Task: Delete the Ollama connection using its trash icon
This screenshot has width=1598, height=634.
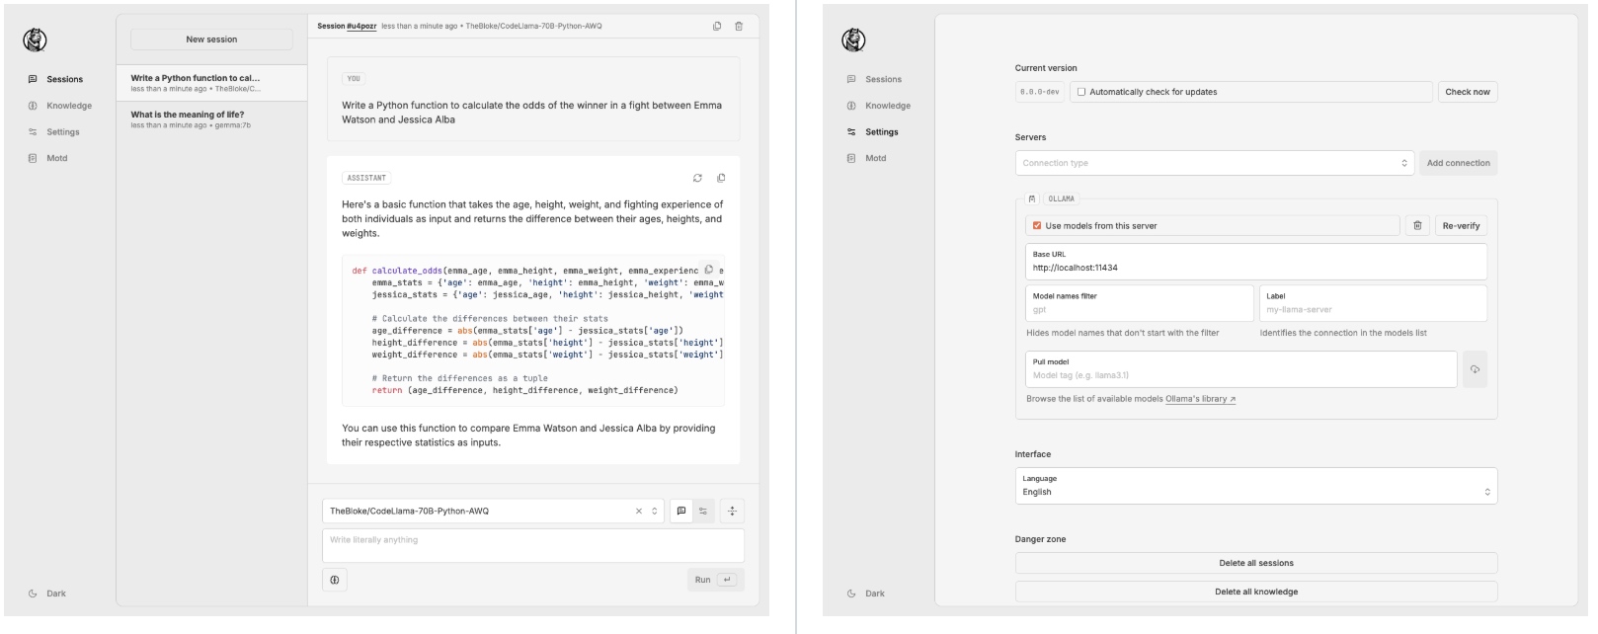Action: click(x=1417, y=225)
